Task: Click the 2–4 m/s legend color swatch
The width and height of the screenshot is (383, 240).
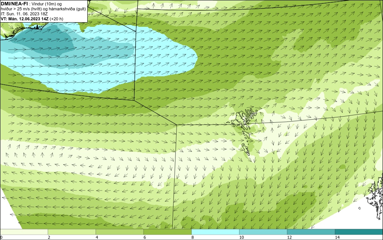Action: point(72,232)
